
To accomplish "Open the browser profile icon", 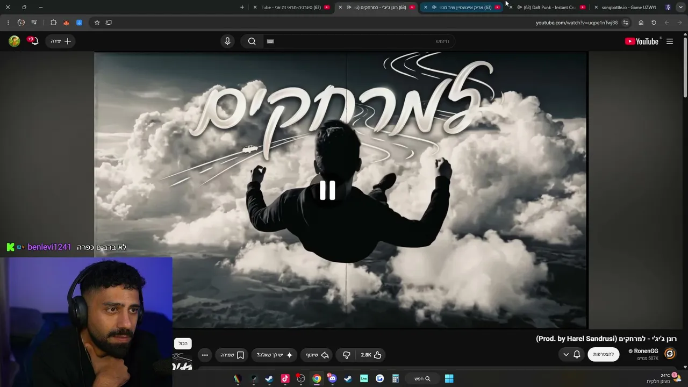I will point(21,23).
